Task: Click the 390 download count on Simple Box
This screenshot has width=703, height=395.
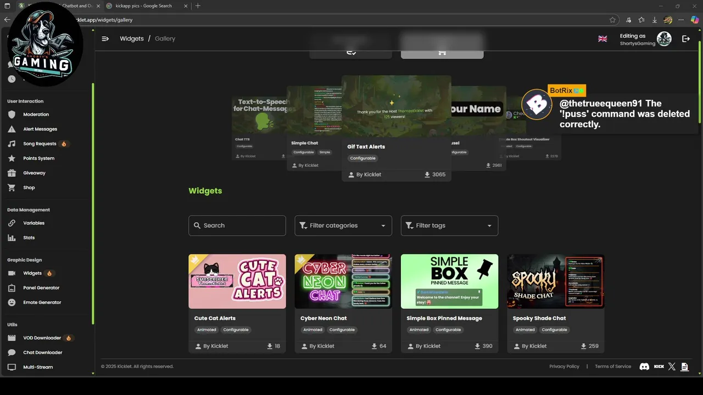Action: point(487,346)
